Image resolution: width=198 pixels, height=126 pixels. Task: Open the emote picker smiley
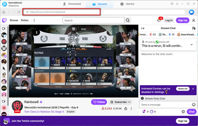point(193,105)
